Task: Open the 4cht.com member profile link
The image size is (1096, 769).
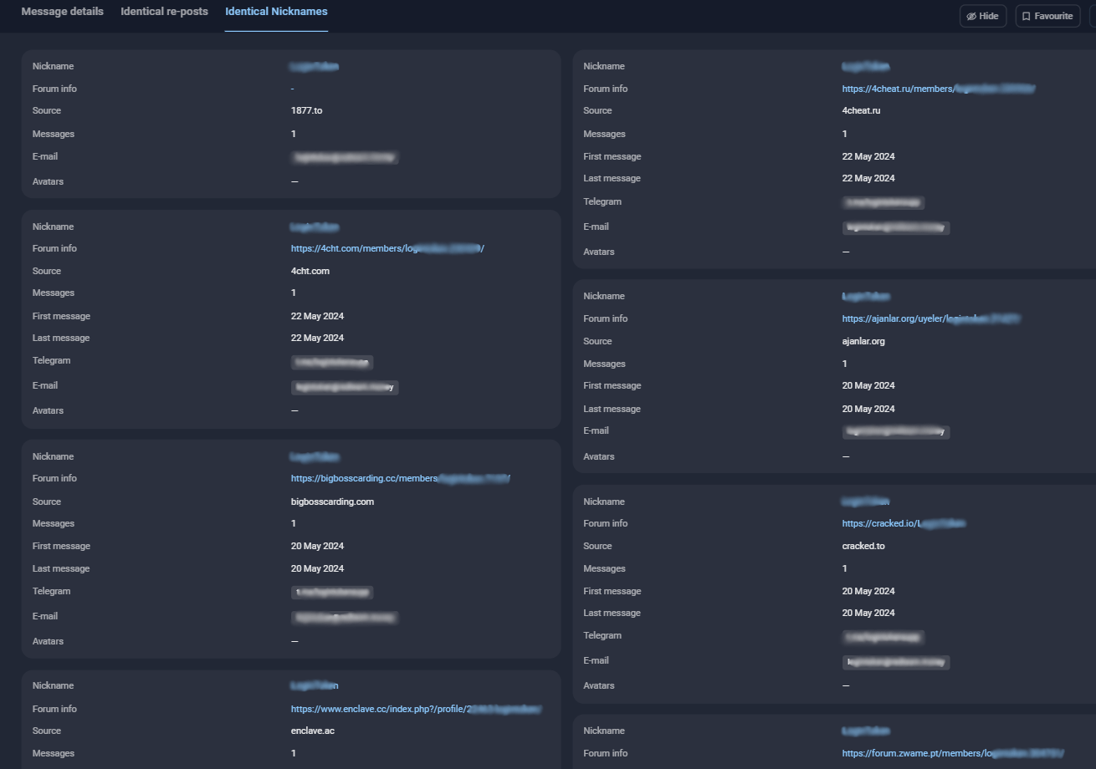Action: 387,248
